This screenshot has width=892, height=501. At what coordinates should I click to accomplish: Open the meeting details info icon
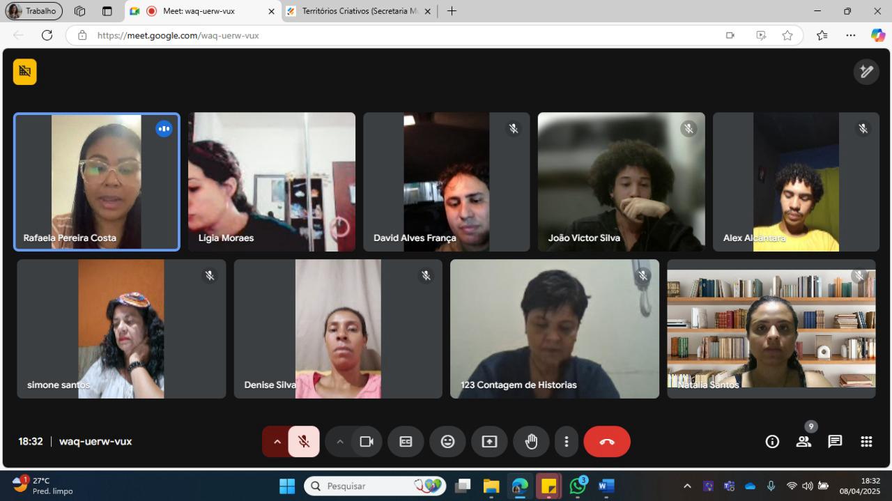click(772, 442)
